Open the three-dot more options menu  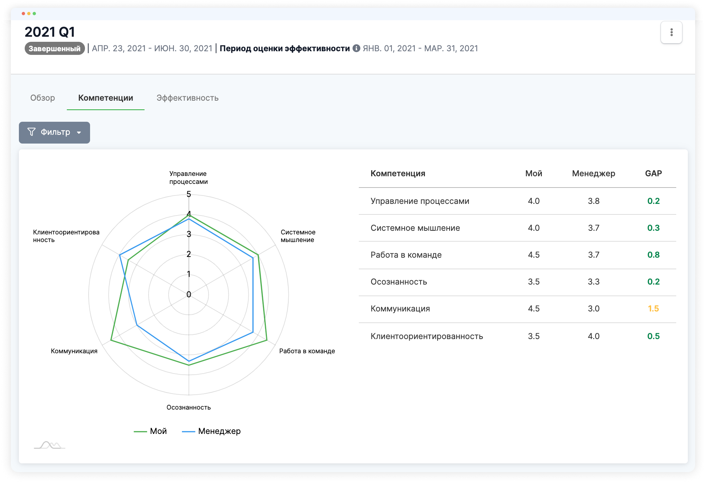[671, 32]
